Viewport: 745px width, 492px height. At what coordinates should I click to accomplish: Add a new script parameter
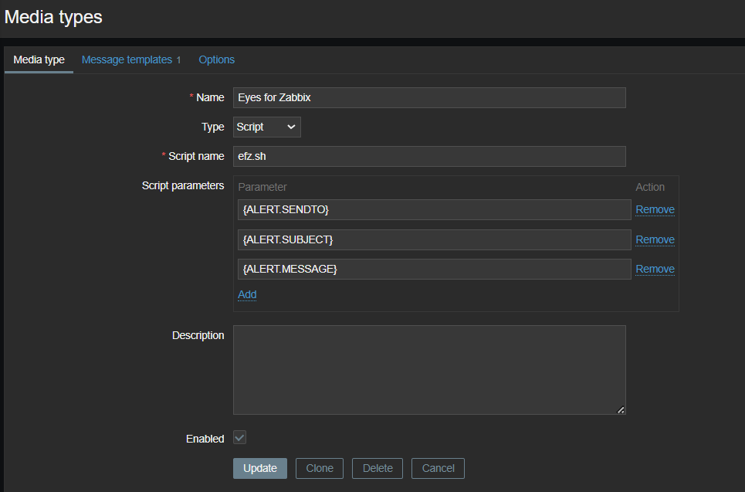pos(247,294)
